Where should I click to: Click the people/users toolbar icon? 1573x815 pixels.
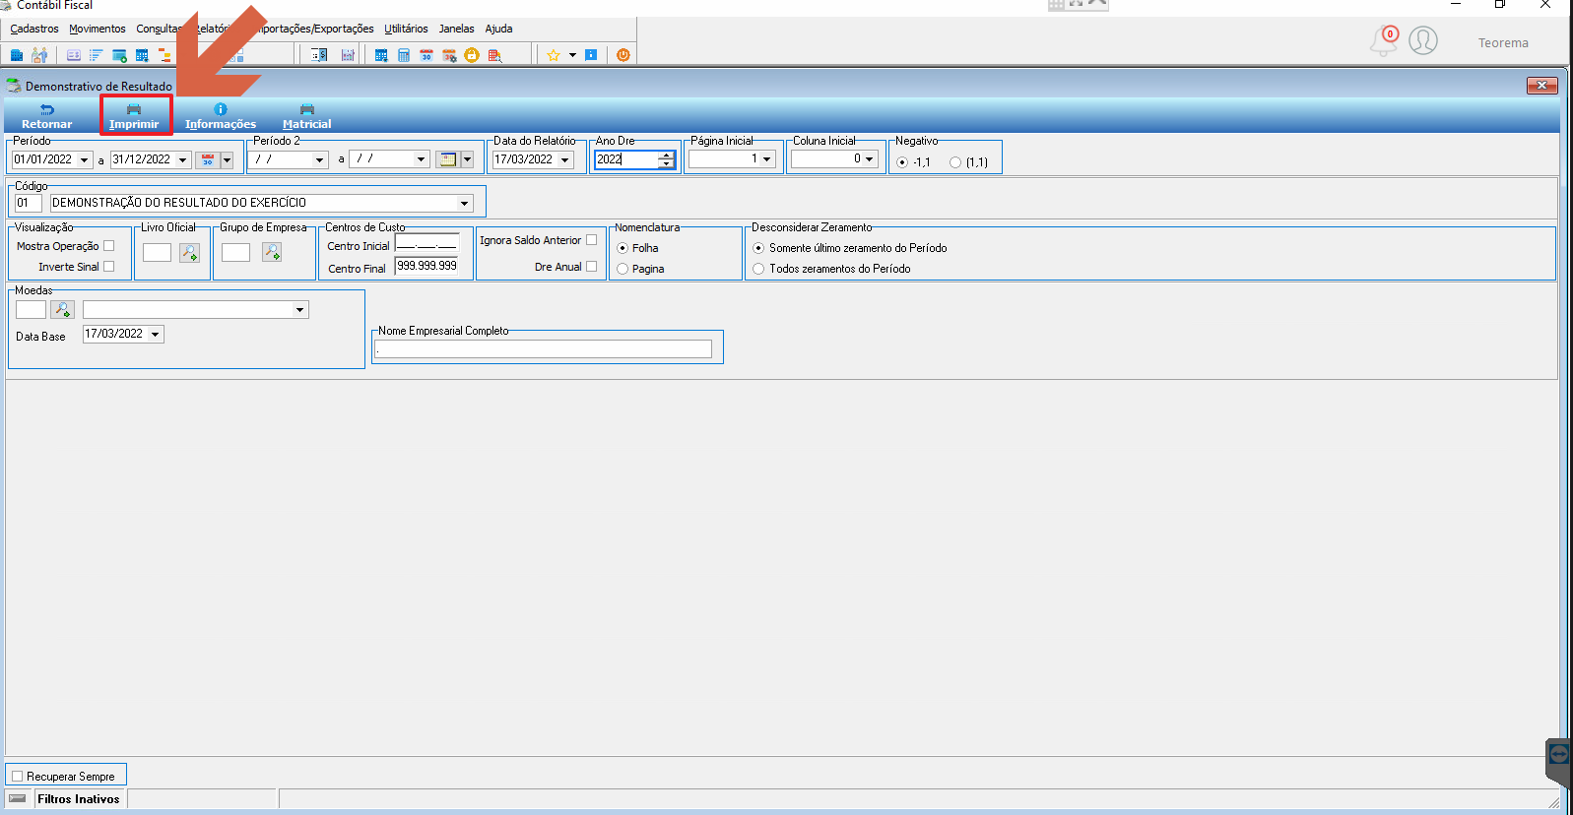39,55
